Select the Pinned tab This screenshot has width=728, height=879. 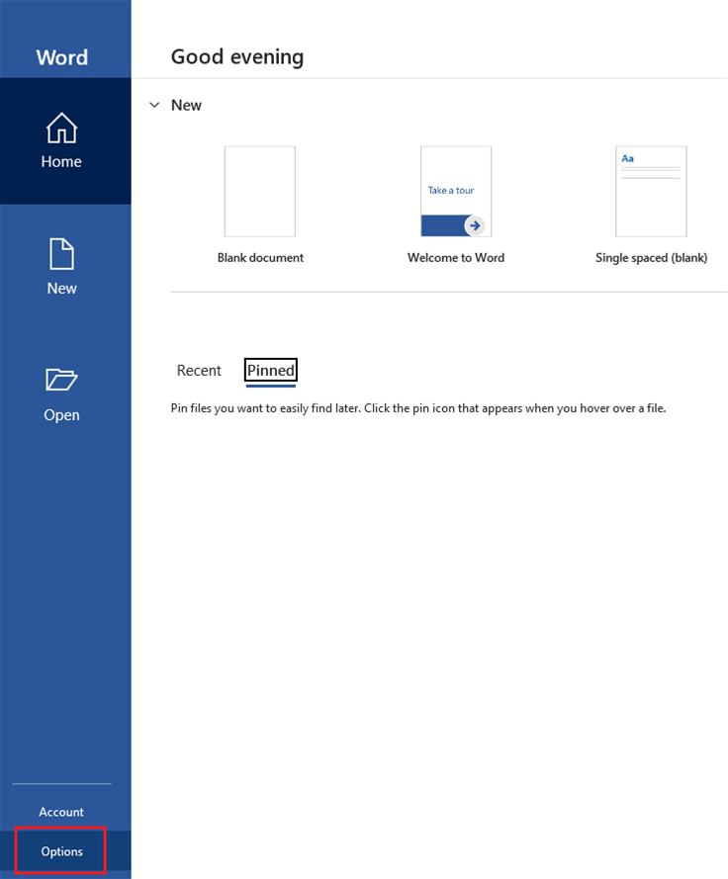click(271, 371)
